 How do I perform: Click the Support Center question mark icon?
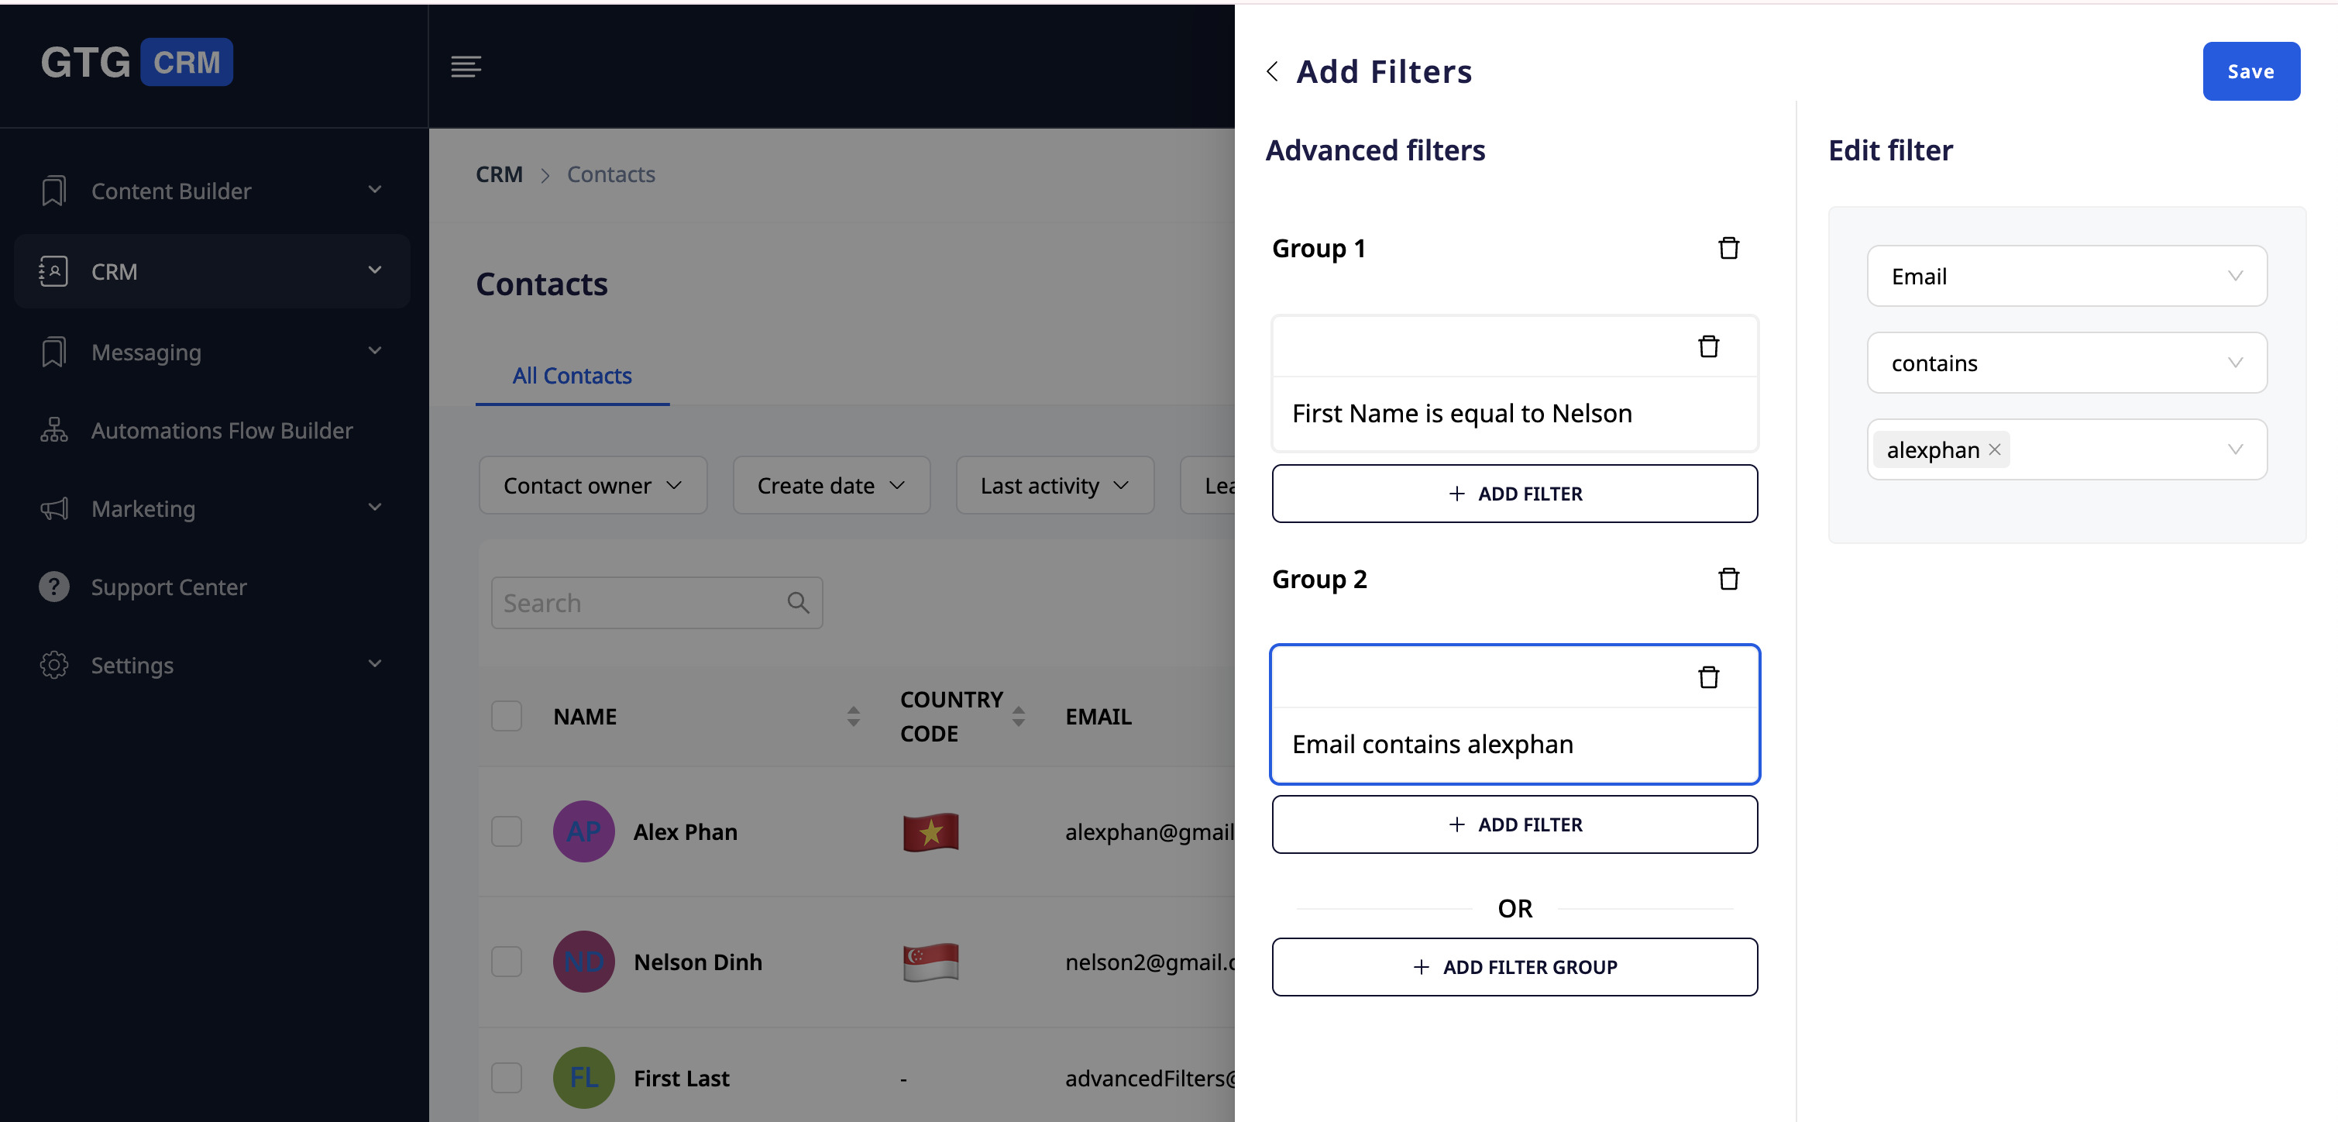[53, 587]
